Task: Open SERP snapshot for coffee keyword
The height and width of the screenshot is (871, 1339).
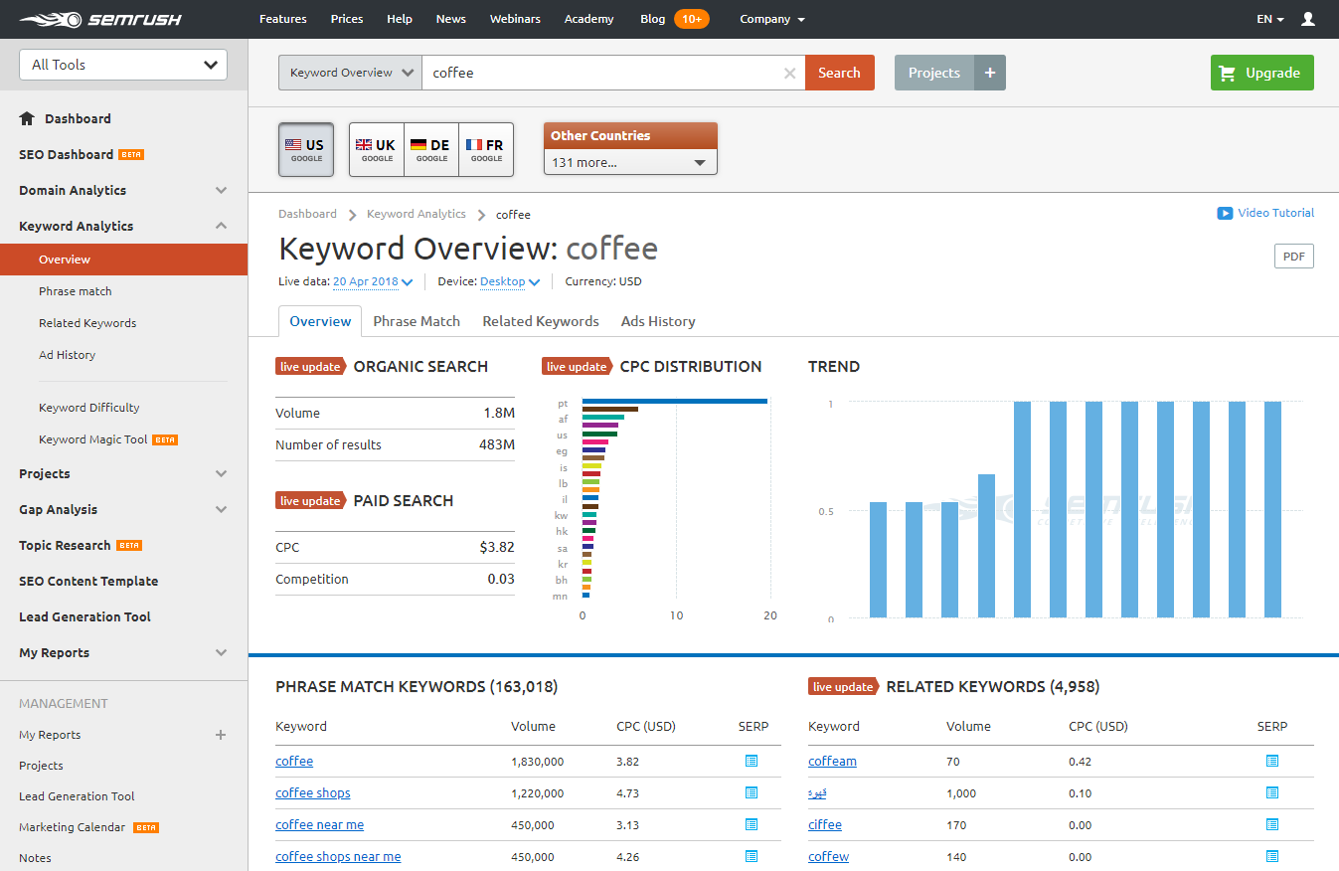Action: click(x=752, y=761)
